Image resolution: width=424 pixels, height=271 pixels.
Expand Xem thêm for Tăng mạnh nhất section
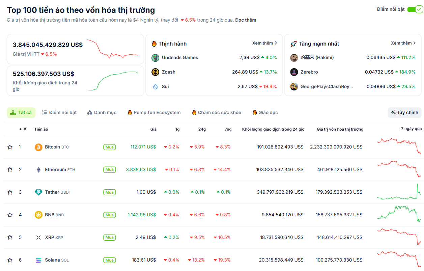(x=403, y=43)
